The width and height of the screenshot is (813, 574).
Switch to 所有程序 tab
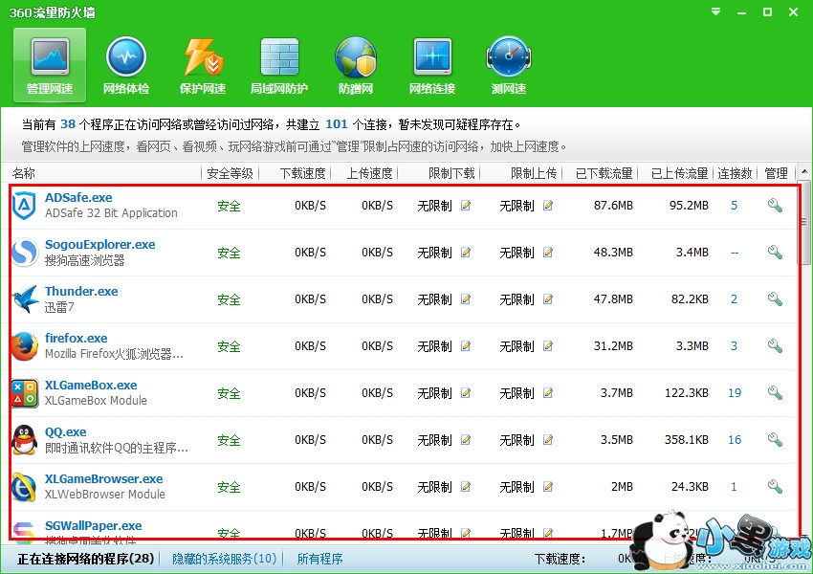tap(319, 559)
